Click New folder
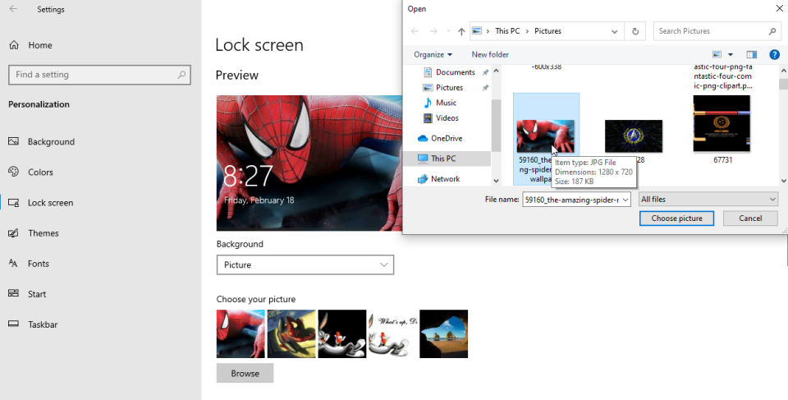The height and width of the screenshot is (400, 788). [x=490, y=54]
